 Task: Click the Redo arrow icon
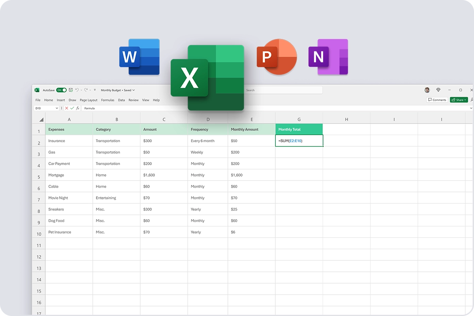(x=85, y=90)
